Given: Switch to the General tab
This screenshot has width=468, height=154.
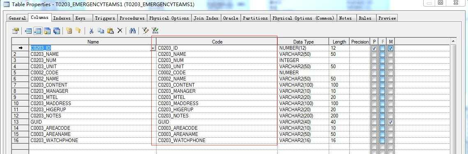Looking at the screenshot, I should click(17, 18).
